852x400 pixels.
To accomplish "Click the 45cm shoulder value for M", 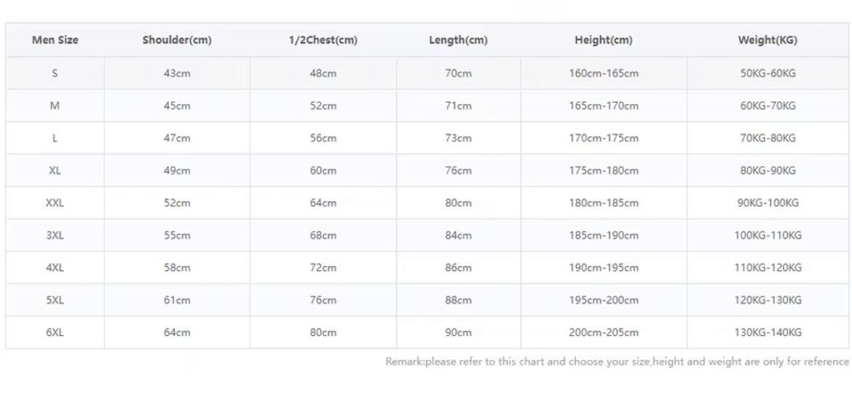I will (x=177, y=106).
